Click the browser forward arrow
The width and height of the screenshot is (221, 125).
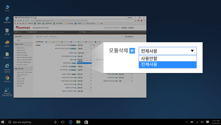[18, 21]
